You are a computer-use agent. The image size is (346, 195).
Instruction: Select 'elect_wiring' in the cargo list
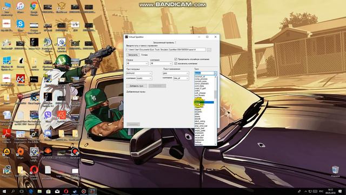click(x=204, y=121)
